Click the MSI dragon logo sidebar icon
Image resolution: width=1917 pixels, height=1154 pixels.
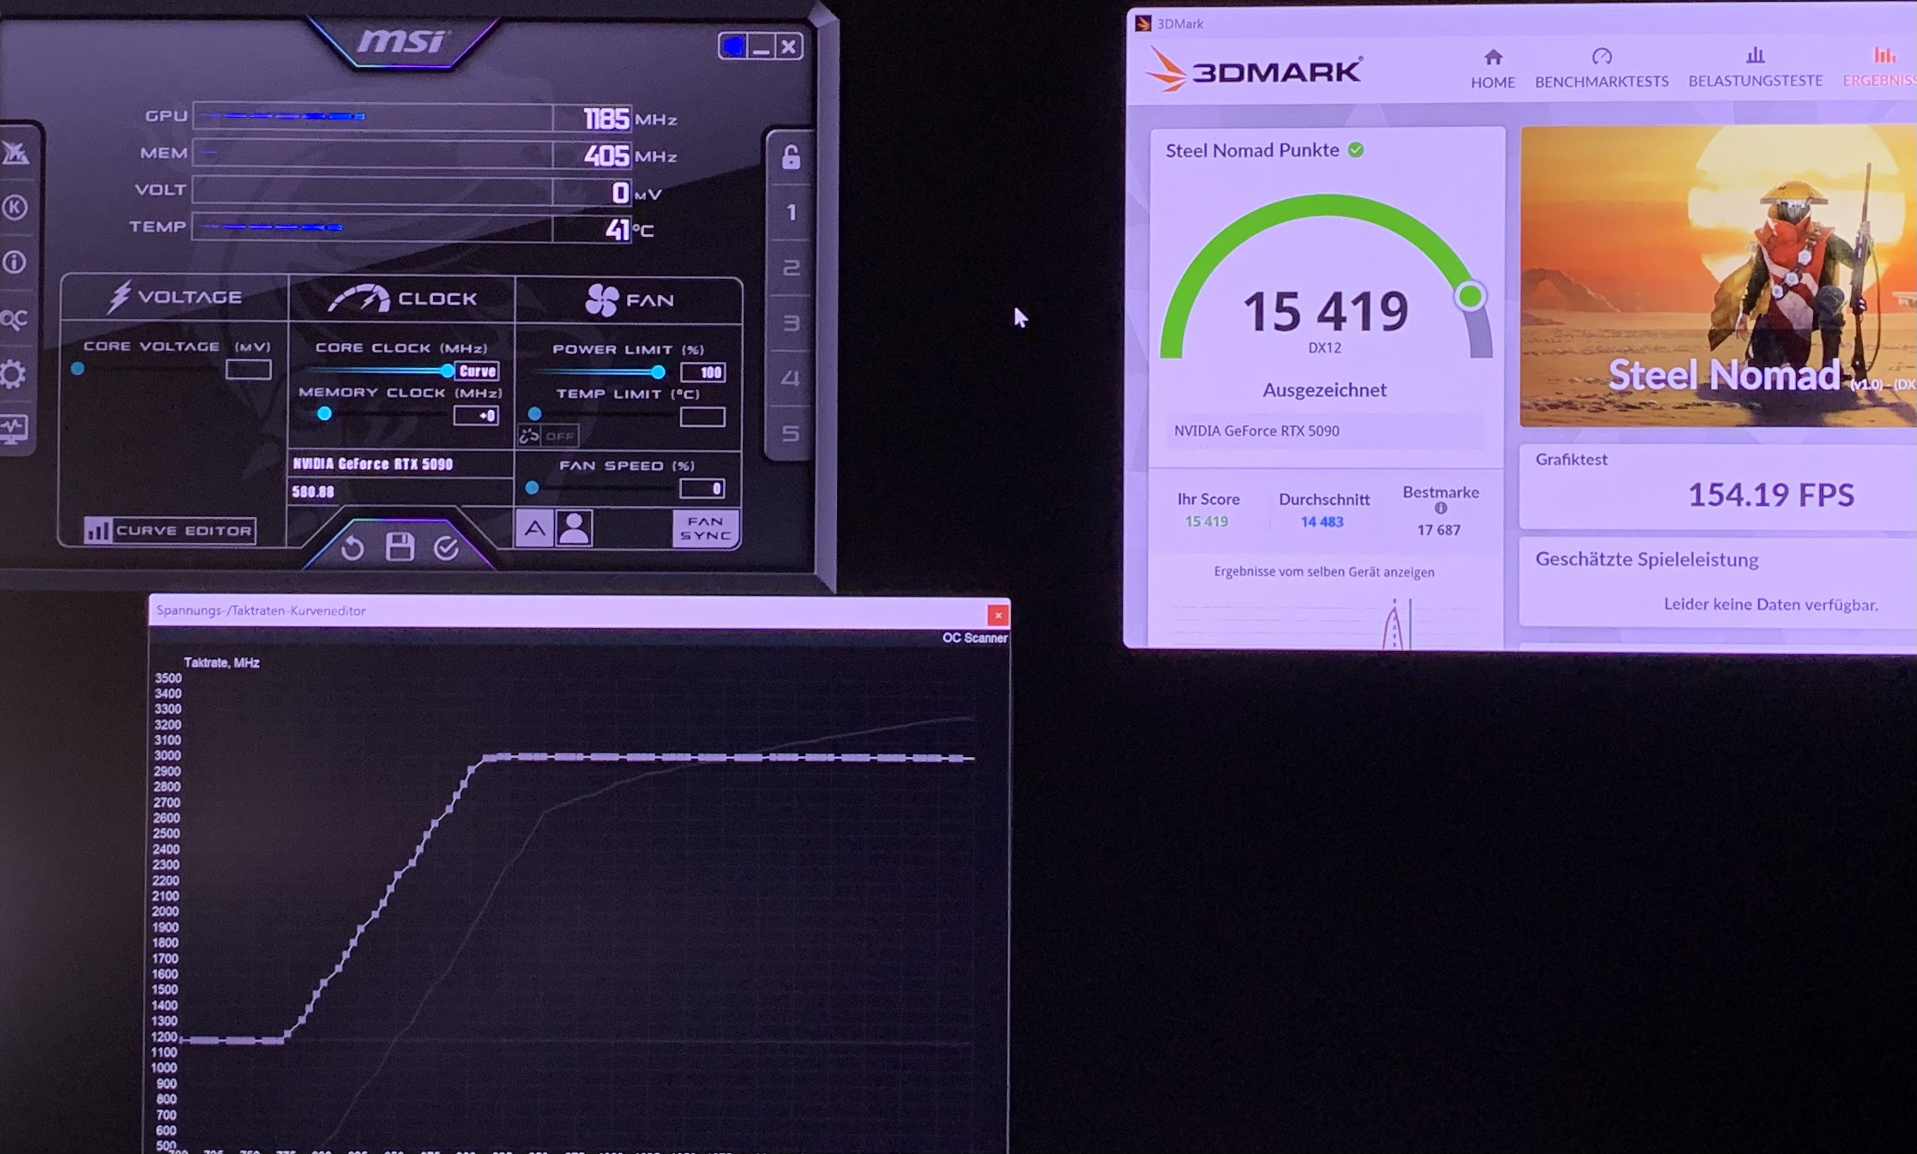15,152
